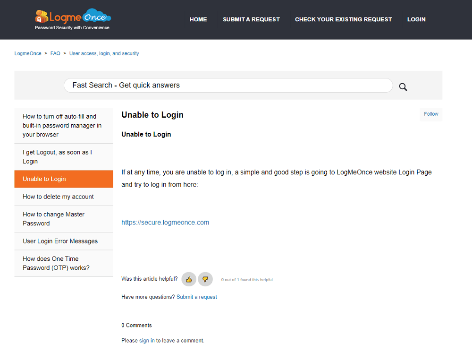The height and width of the screenshot is (344, 472).
Task: Open User Login Error Messages article
Action: click(x=64, y=241)
